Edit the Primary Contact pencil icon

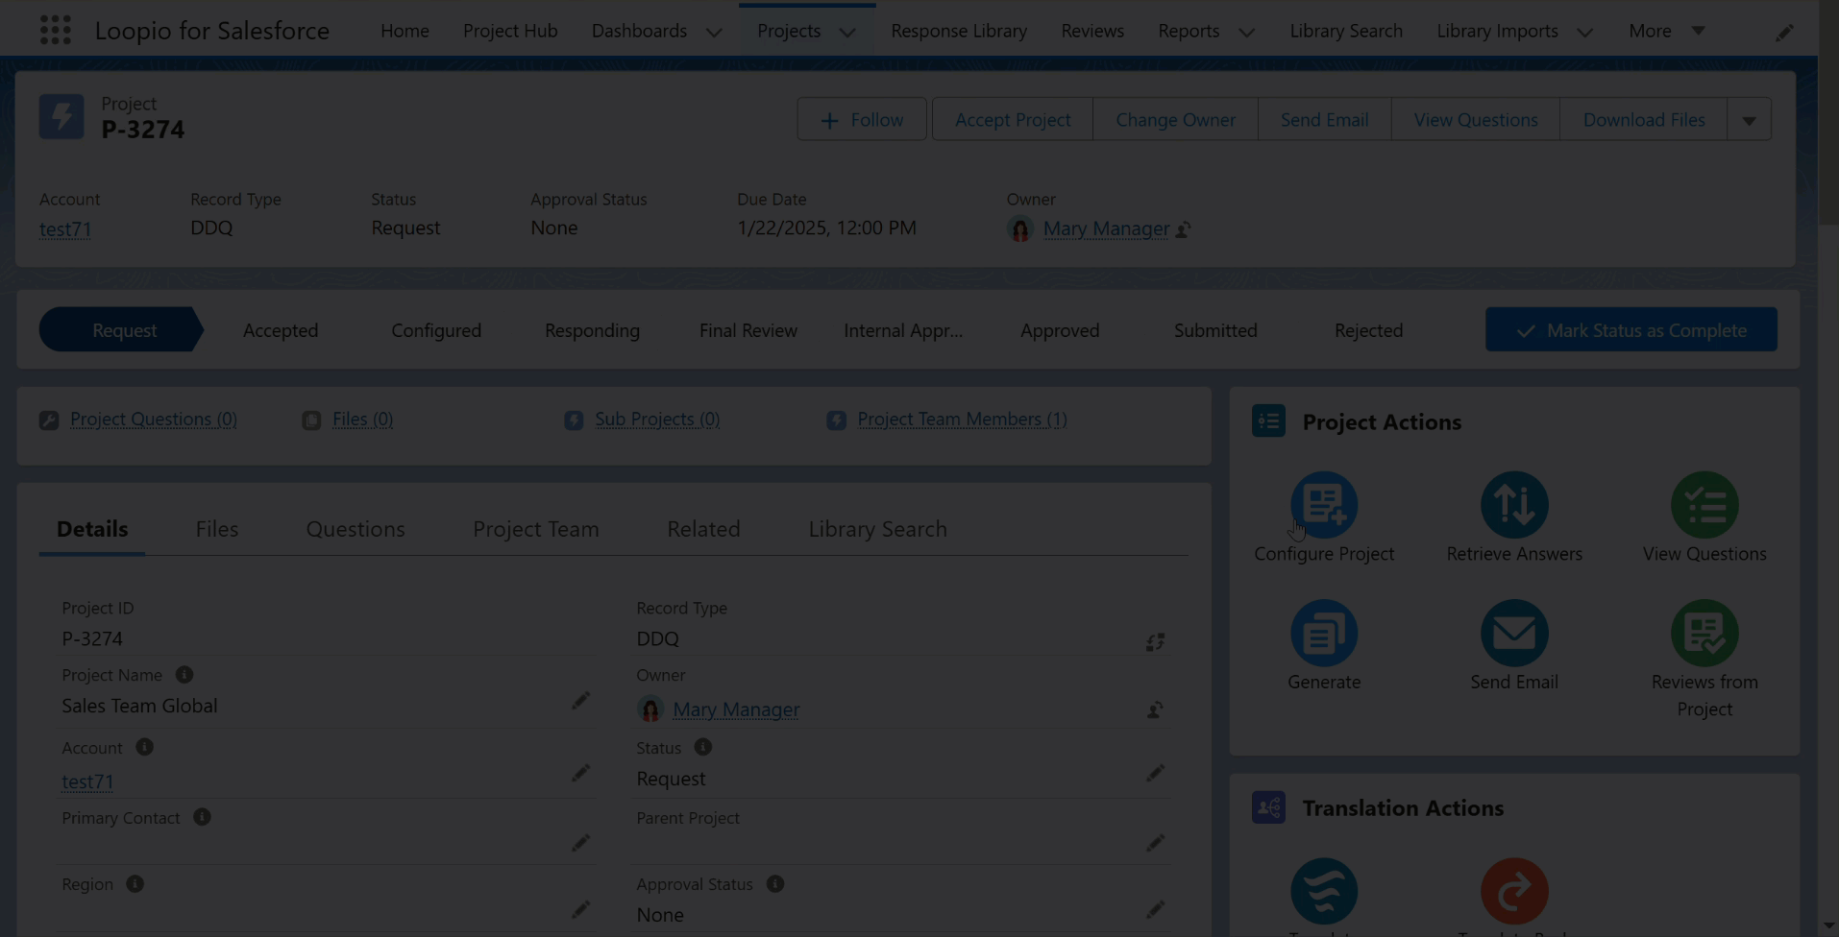coord(580,843)
